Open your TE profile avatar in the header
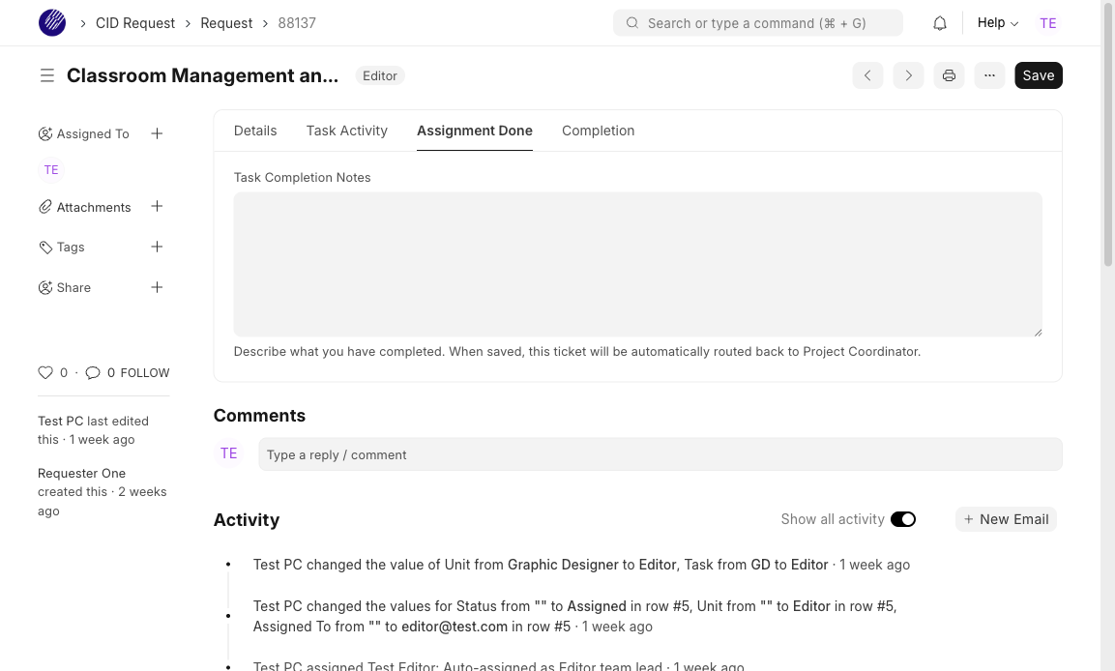This screenshot has width=1115, height=671. coord(1048,22)
